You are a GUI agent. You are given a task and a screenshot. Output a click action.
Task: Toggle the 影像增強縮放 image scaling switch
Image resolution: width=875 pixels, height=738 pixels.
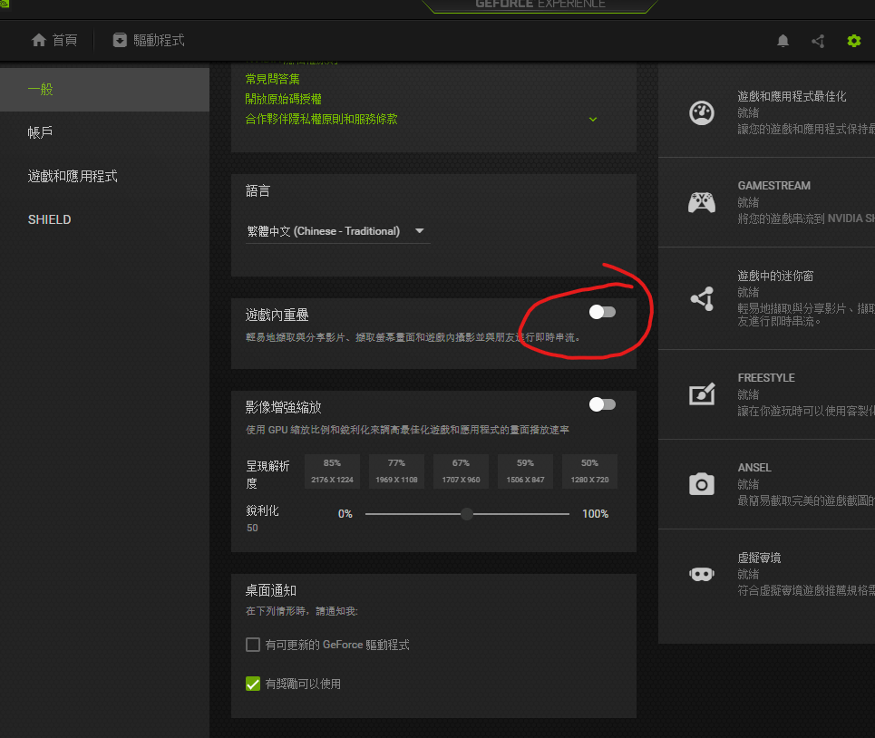point(602,404)
